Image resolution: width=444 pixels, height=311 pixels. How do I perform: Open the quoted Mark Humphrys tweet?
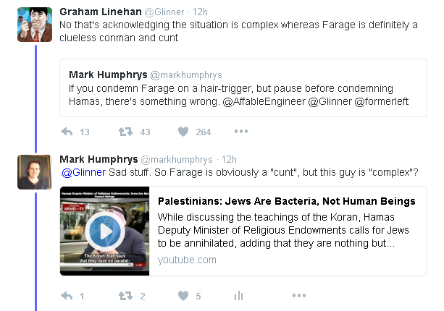click(243, 88)
